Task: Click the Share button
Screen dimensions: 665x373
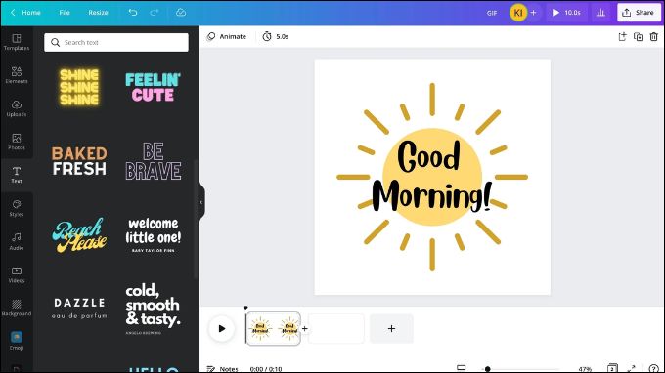Action: (639, 13)
